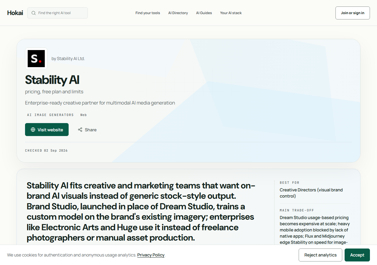
Task: Open Your AI stack
Action: (231, 13)
